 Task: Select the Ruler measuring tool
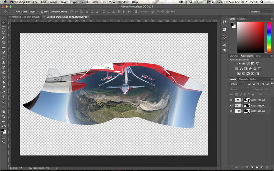pos(3,48)
